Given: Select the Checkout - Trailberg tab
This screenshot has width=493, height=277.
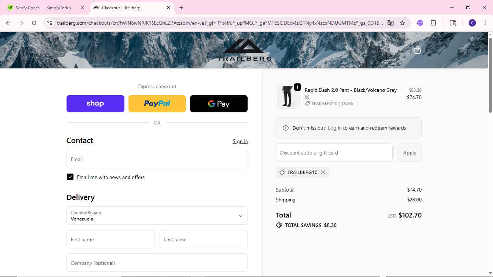Looking at the screenshot, I should [131, 8].
